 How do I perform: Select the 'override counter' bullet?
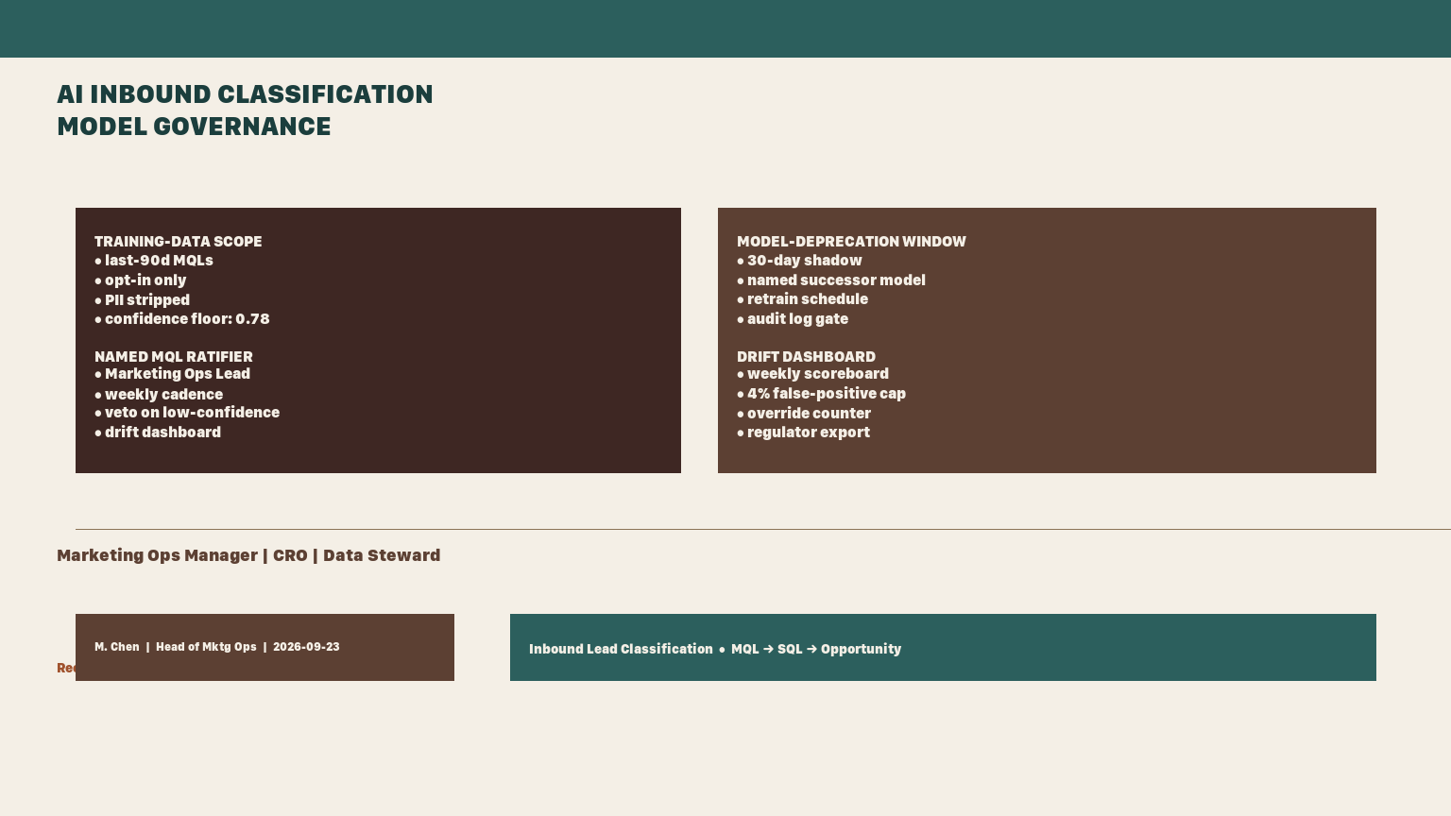point(804,414)
